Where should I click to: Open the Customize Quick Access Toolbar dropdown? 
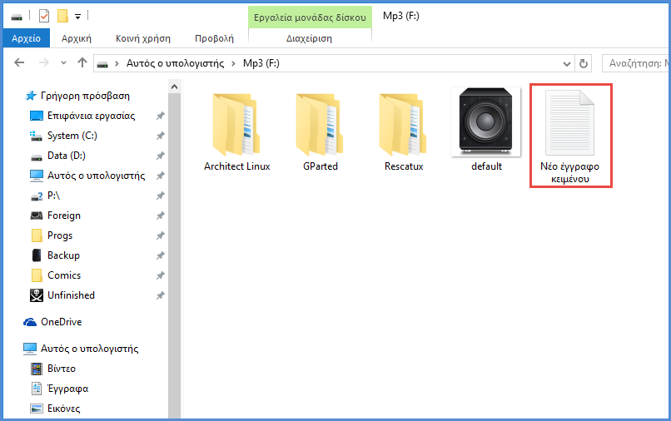[x=78, y=17]
